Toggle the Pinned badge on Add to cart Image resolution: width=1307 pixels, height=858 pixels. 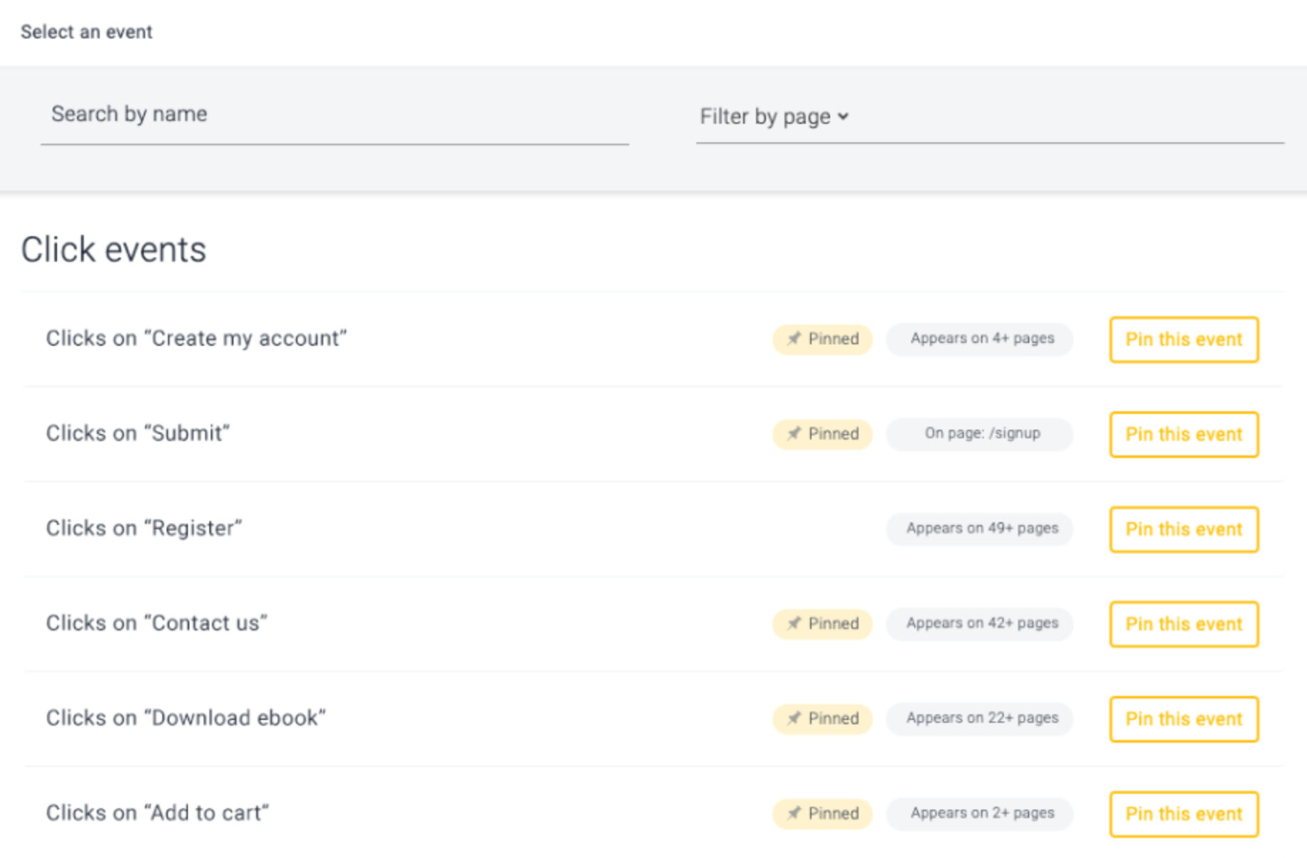[x=822, y=814]
